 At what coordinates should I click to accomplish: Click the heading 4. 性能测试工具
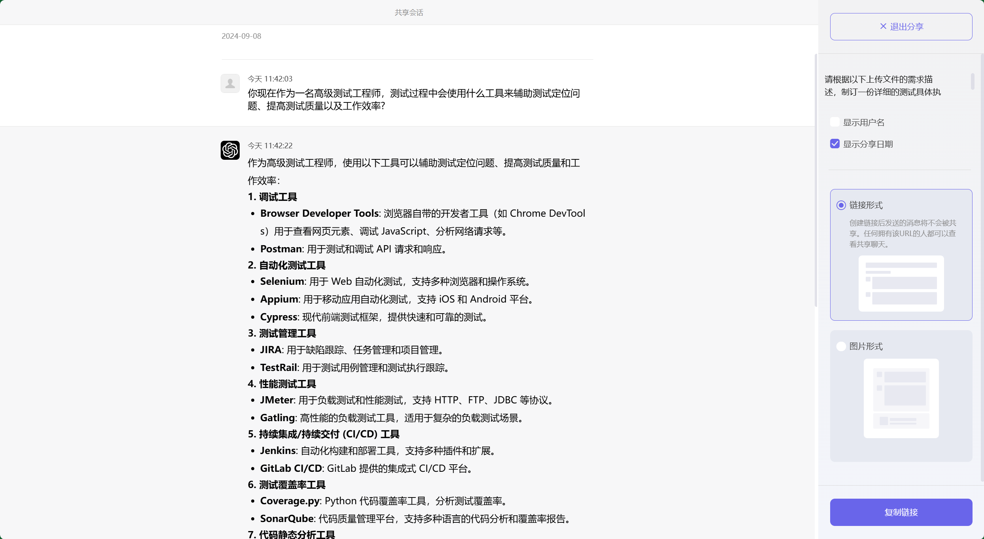282,384
